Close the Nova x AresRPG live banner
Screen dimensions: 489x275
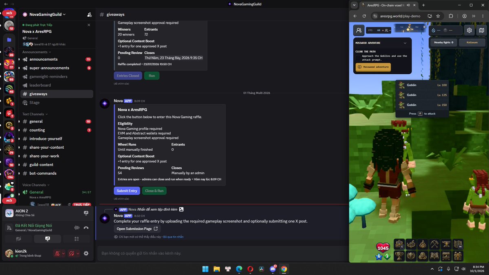tap(89, 25)
